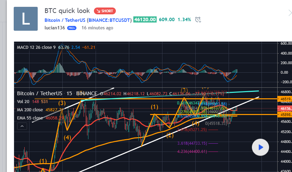The height and width of the screenshot is (172, 292).
Task: Click the orange 46519 price axis label
Action: [285, 99]
